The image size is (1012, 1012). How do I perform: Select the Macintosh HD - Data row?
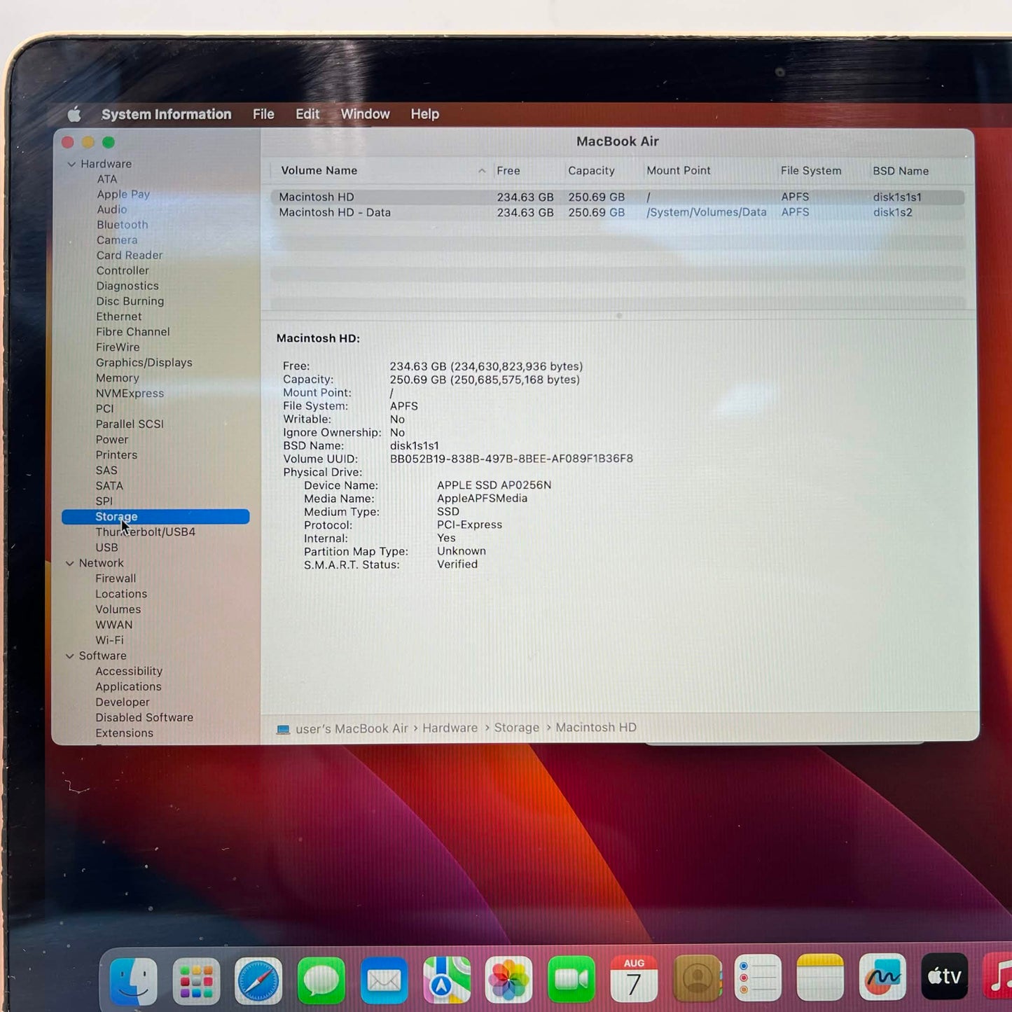pos(618,212)
